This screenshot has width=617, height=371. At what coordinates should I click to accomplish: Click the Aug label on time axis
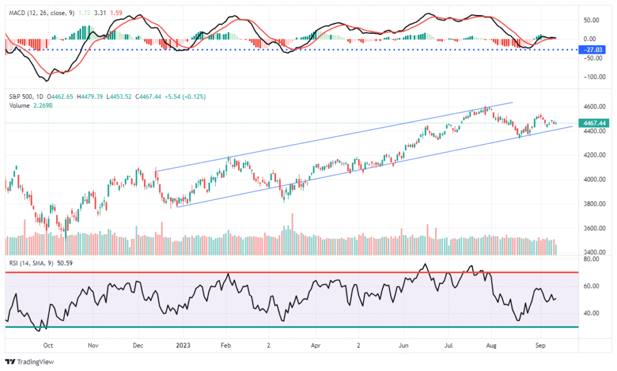point(491,346)
